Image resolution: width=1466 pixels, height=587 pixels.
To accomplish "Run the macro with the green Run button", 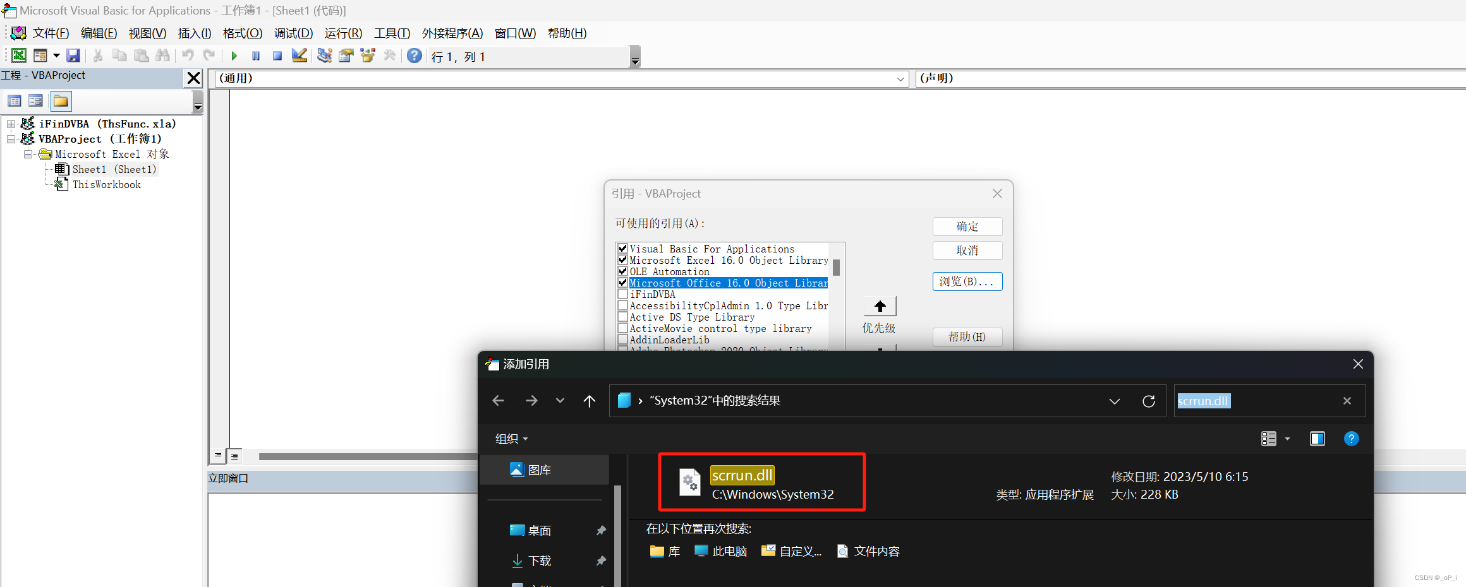I will [234, 56].
